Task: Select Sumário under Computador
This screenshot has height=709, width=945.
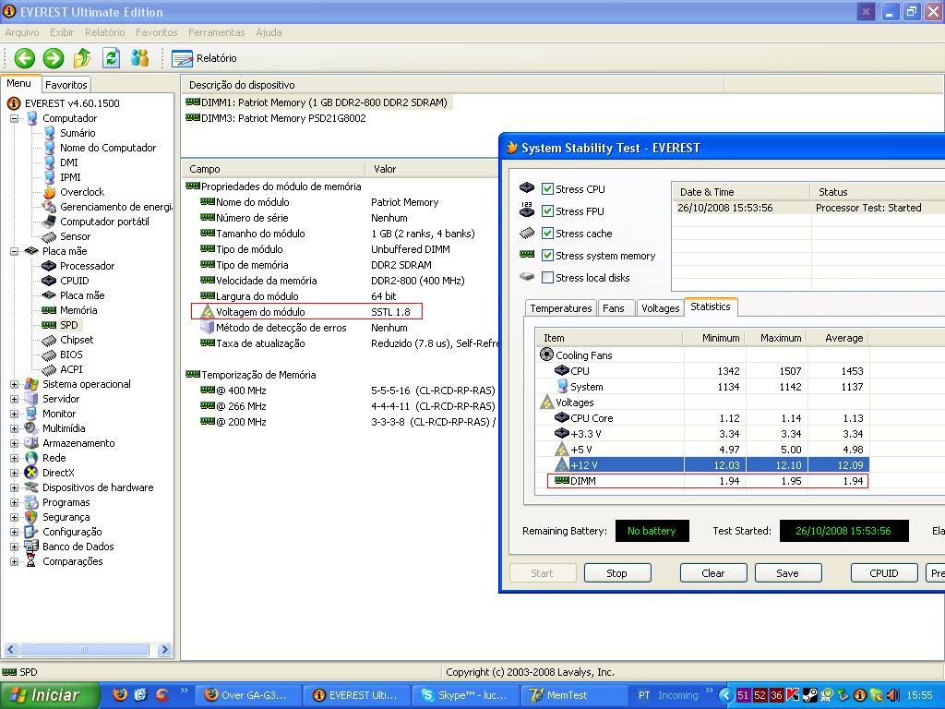Action: tap(78, 133)
